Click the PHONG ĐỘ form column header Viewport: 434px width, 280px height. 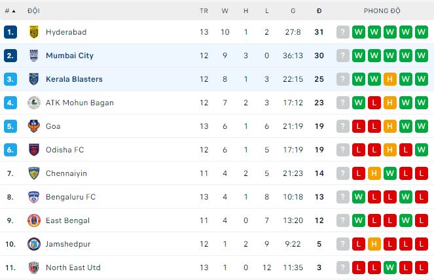tap(382, 11)
